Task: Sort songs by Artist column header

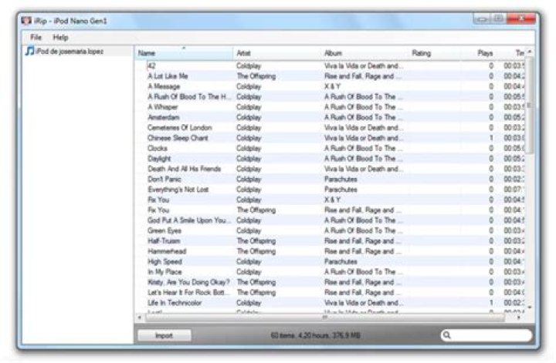Action: [x=278, y=53]
